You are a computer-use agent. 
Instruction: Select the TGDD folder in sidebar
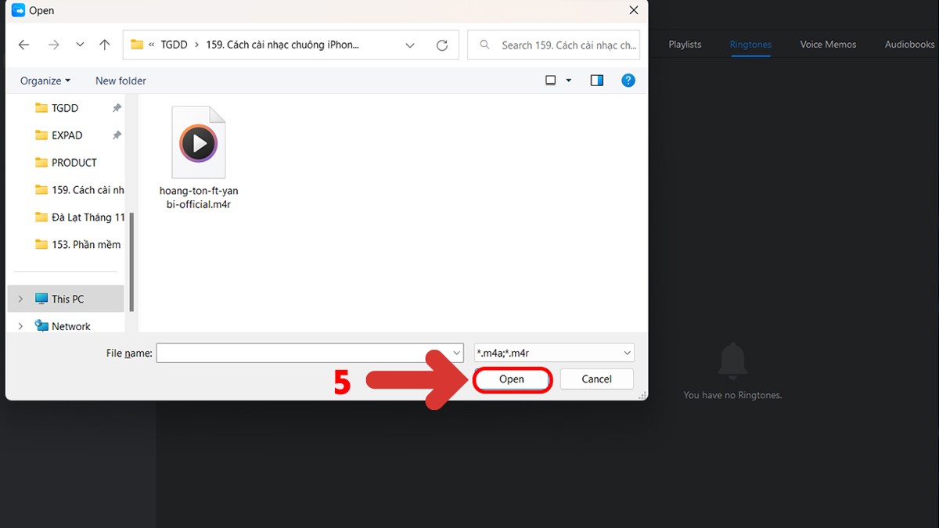[65, 108]
